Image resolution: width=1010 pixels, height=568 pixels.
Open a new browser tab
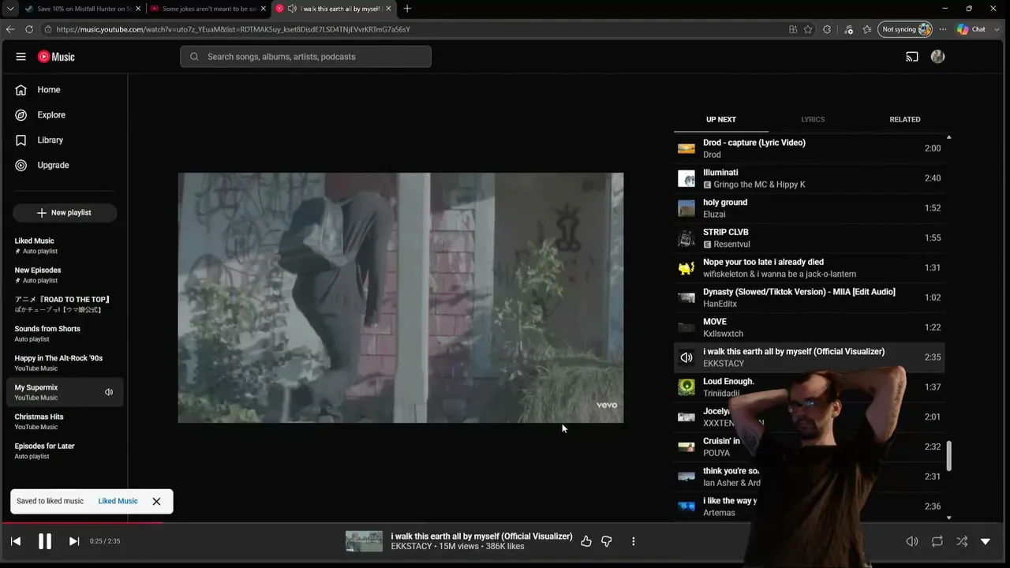(x=407, y=9)
